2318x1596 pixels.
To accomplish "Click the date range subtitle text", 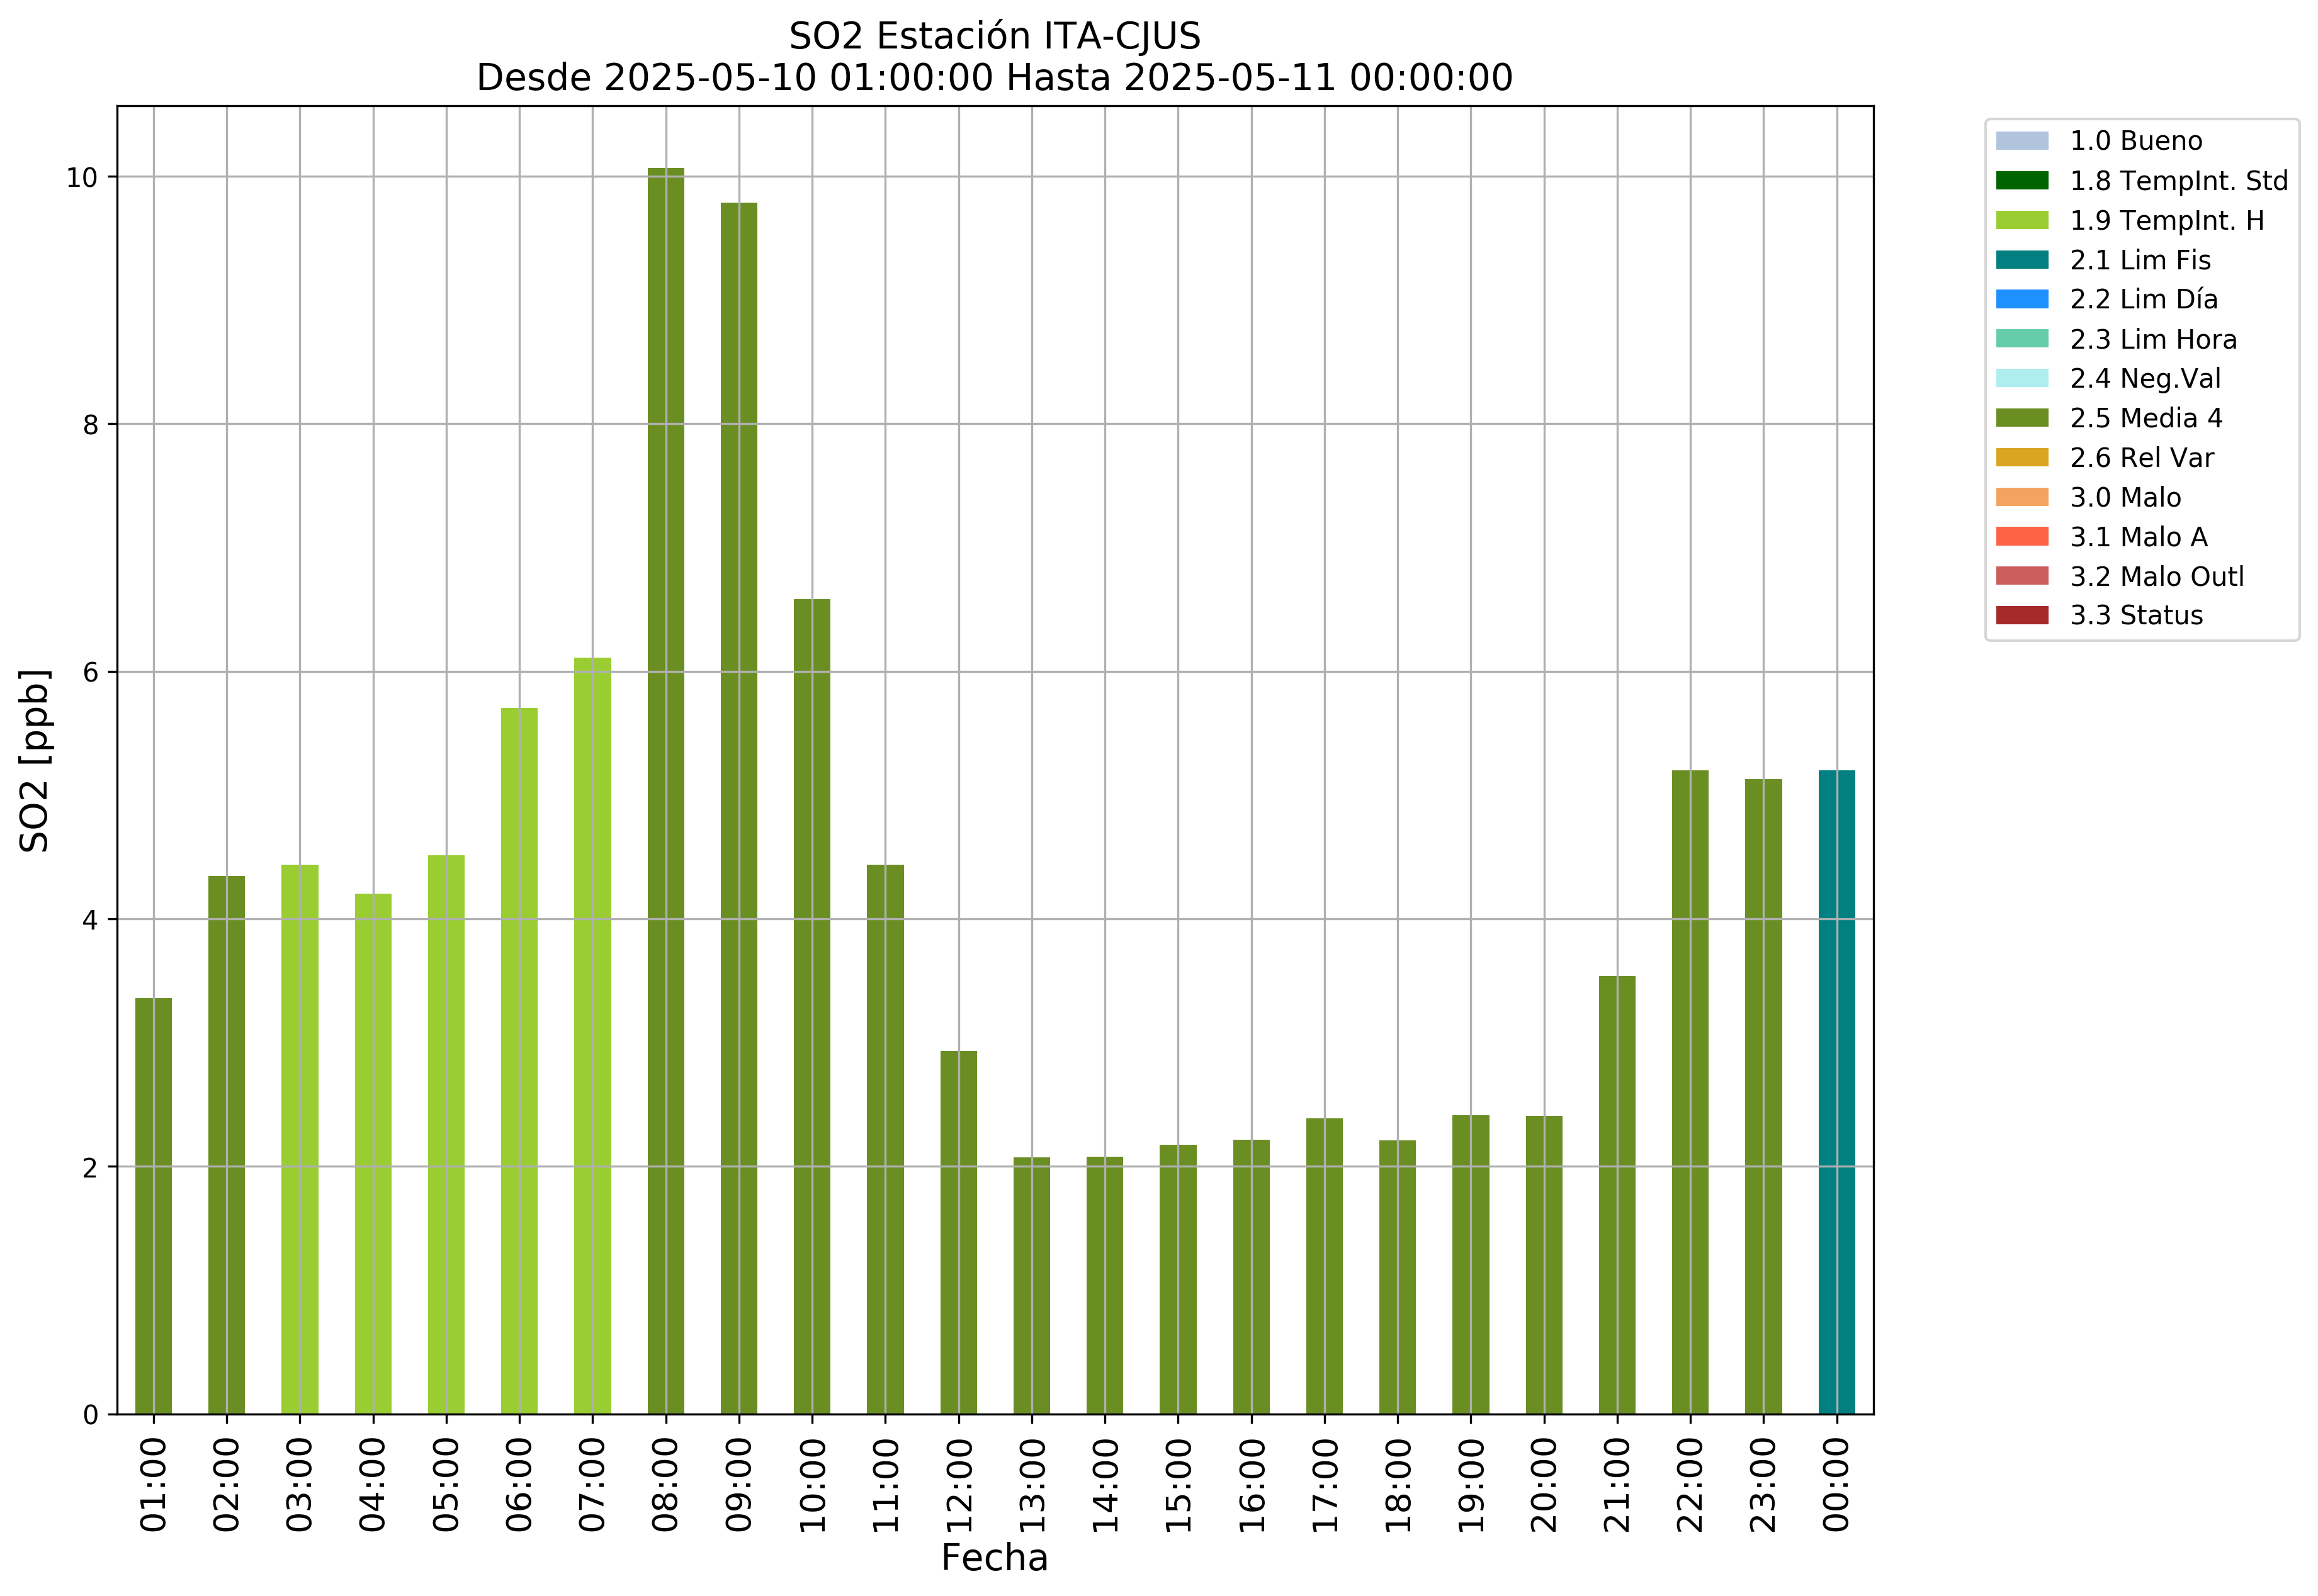I will 995,77.
